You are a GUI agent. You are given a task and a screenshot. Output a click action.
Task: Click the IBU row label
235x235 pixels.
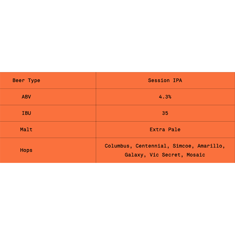(26, 113)
